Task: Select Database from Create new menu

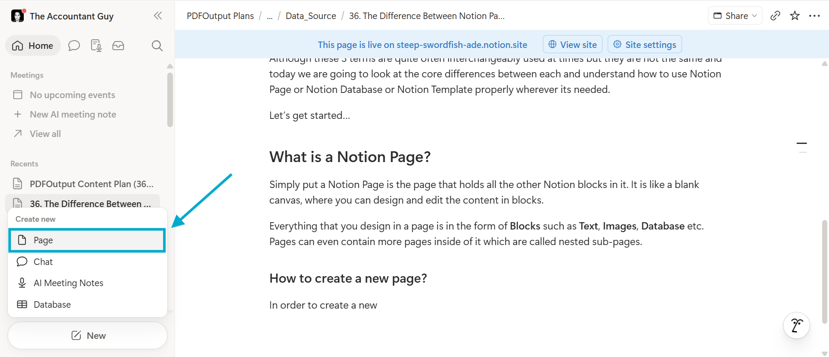Action: (87, 304)
